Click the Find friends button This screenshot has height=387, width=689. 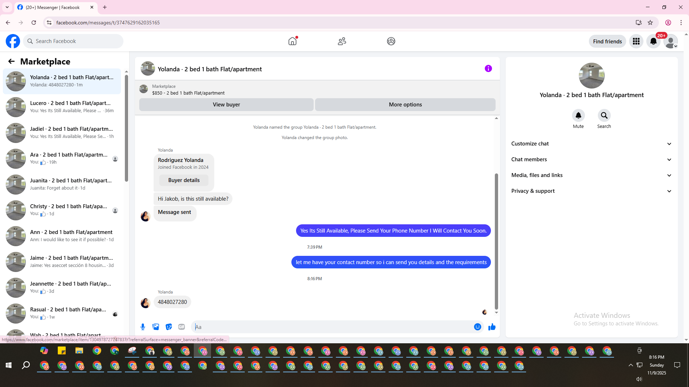[607, 41]
